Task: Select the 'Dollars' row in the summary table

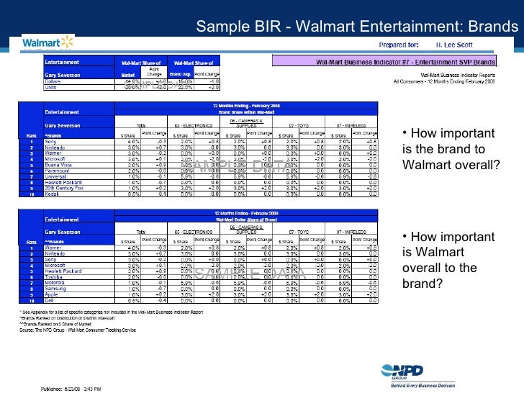Action: 132,81
